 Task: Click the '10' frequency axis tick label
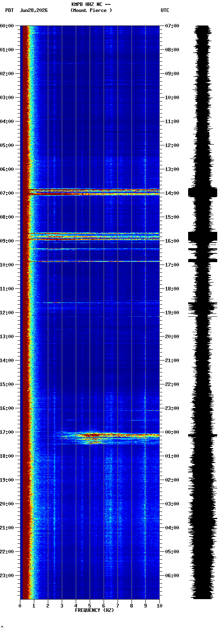pyautogui.click(x=159, y=606)
